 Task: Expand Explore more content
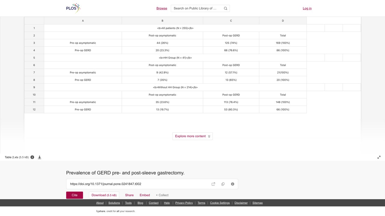point(192,136)
